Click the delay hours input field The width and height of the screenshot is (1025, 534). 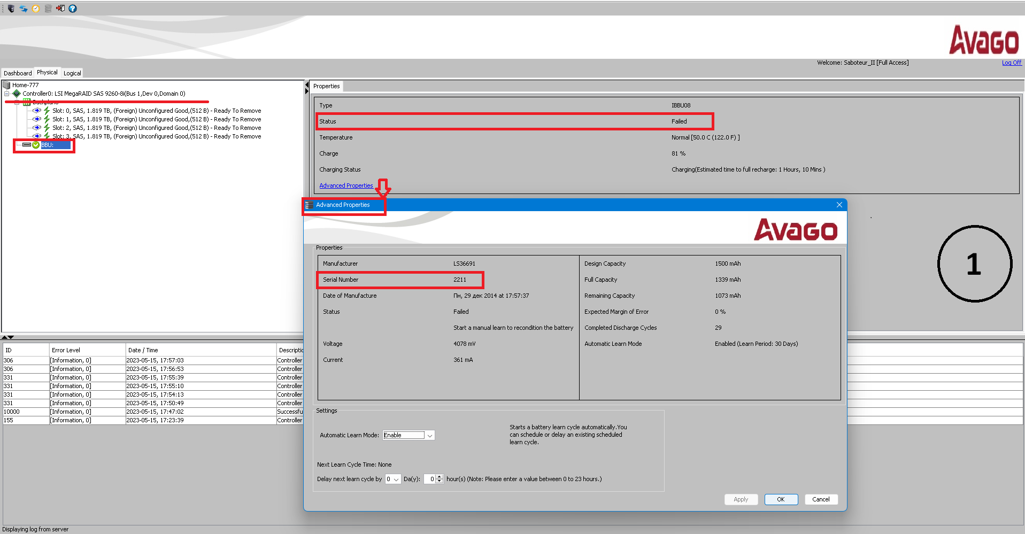430,479
